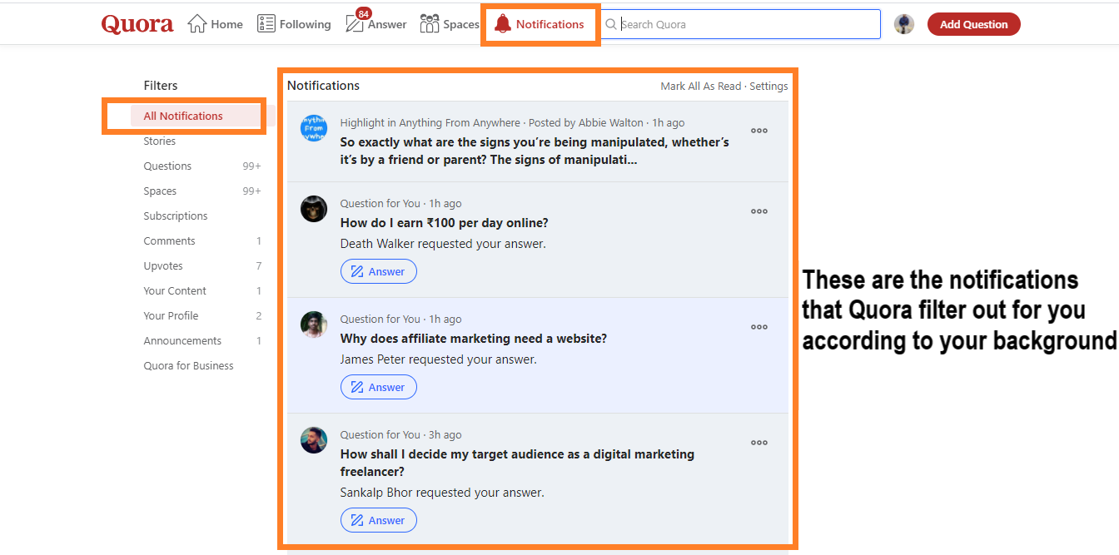Image resolution: width=1119 pixels, height=555 pixels.
Task: Select the All Notifications filter
Action: 183,116
